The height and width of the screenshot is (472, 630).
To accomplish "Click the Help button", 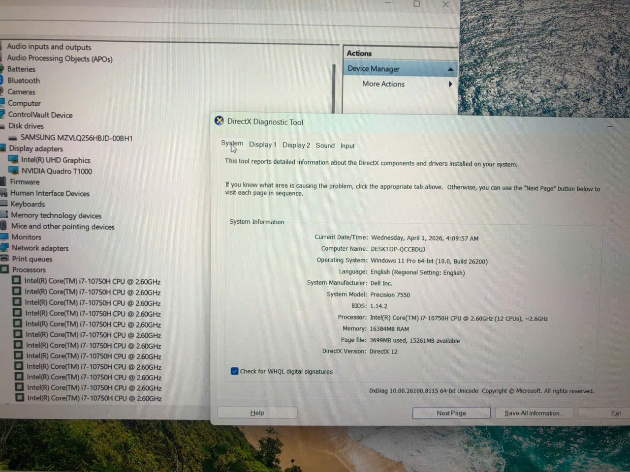I will [x=257, y=413].
